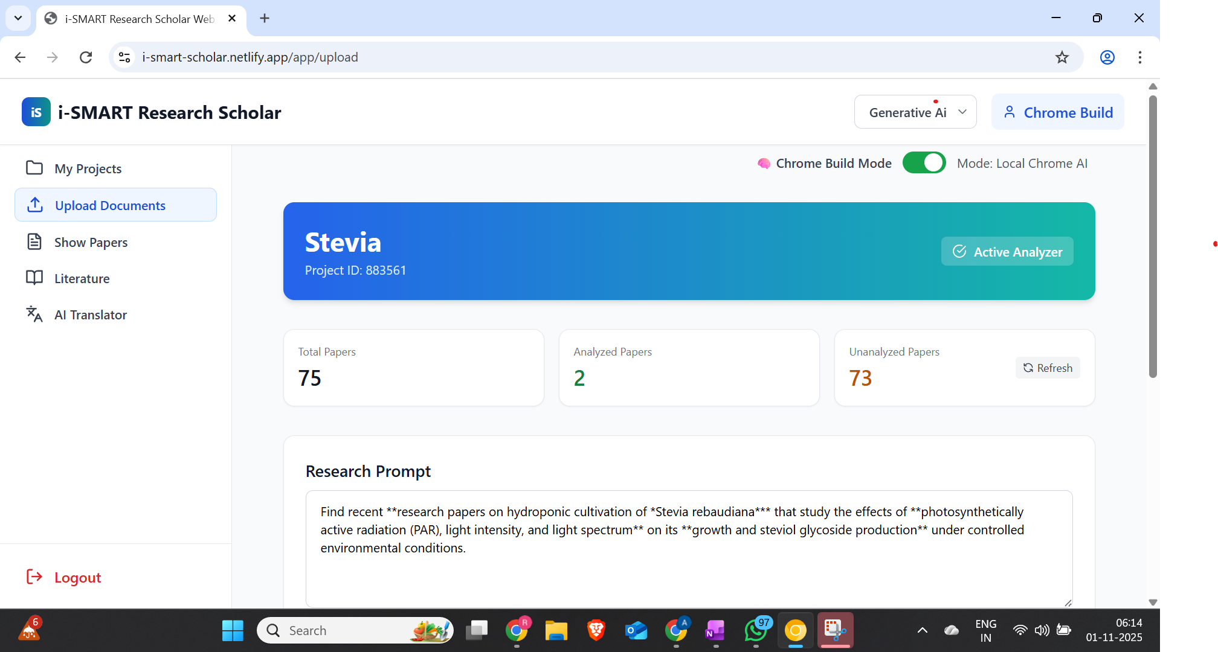
Task: Open WhatsApp from the taskbar
Action: 756,631
